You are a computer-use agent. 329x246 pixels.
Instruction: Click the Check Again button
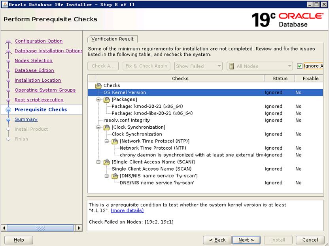coord(103,66)
